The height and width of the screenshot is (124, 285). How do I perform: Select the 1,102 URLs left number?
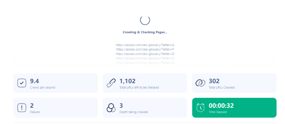[x=127, y=81]
